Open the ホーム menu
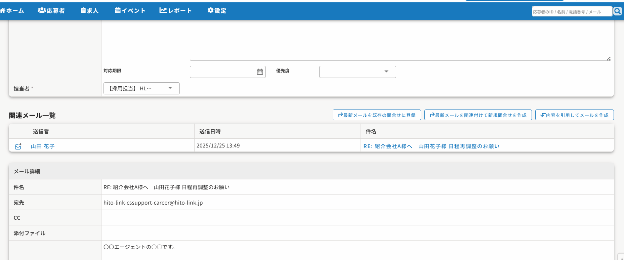This screenshot has width=624, height=260. 12,11
